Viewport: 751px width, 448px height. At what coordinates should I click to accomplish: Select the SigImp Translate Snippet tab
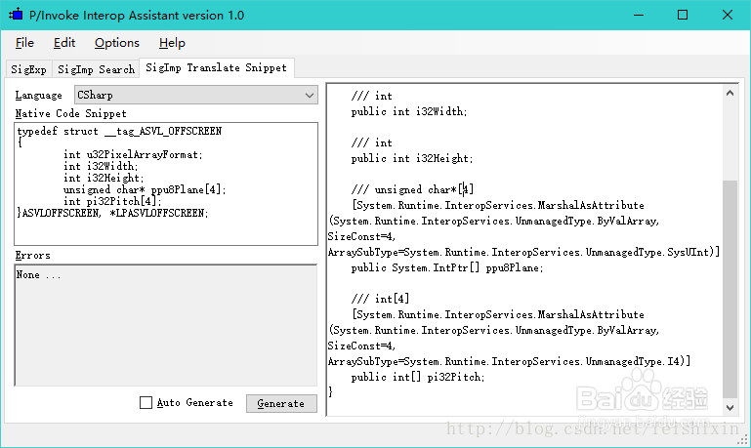click(217, 68)
